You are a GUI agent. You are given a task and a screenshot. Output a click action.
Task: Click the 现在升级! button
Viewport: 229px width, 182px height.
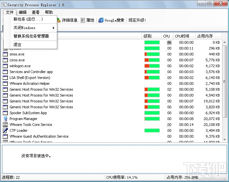point(137,20)
